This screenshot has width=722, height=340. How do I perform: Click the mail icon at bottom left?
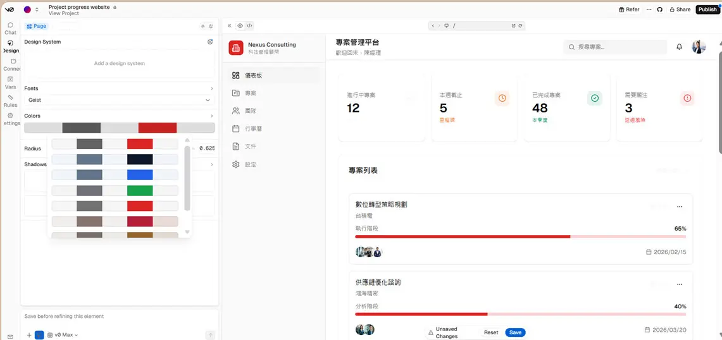pos(10,336)
